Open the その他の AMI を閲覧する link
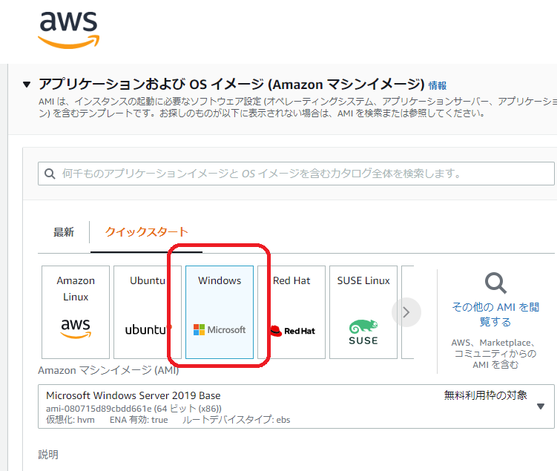Screen dimensions: 560x471 pyautogui.click(x=495, y=314)
